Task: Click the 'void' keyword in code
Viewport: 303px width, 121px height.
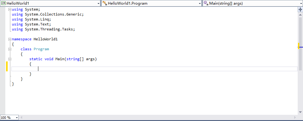Action: (x=49, y=59)
